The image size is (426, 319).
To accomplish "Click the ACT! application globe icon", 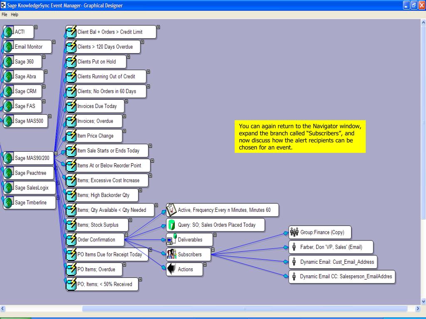I will point(8,32).
